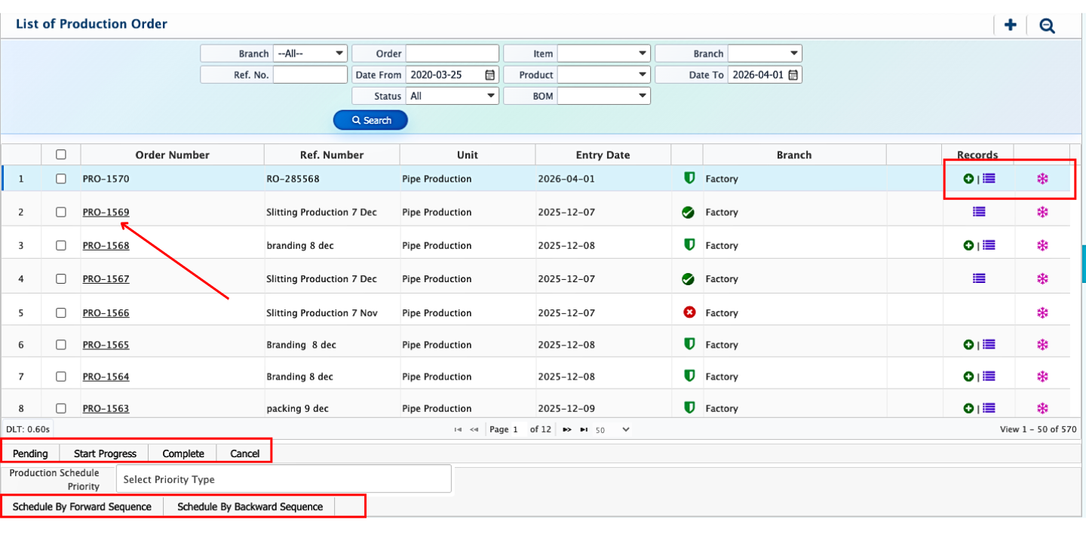Select the checkbox for PRO-1565 row
This screenshot has height=544, width=1086.
[61, 345]
